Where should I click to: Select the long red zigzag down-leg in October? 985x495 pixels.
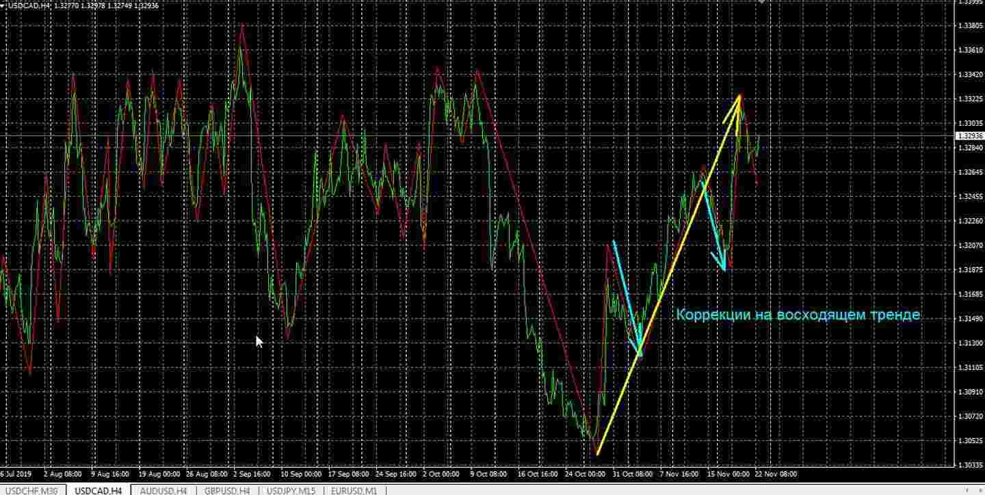click(x=534, y=253)
